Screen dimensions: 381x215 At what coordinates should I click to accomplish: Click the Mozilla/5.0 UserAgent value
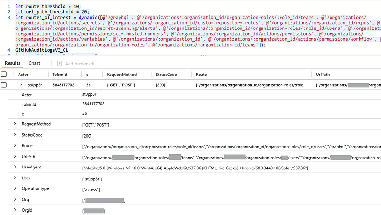195,168
